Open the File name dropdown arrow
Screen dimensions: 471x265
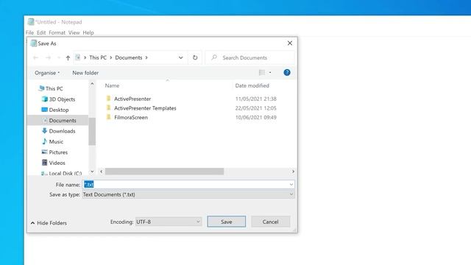coord(291,185)
